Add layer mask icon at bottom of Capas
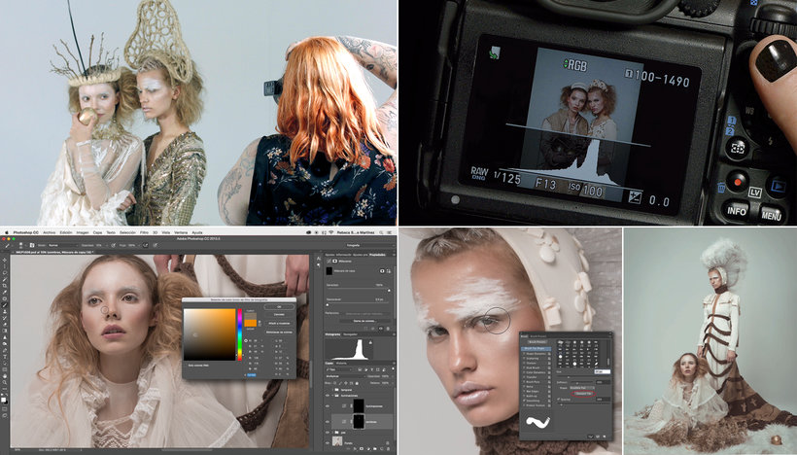The height and width of the screenshot is (455, 797). coord(362,448)
